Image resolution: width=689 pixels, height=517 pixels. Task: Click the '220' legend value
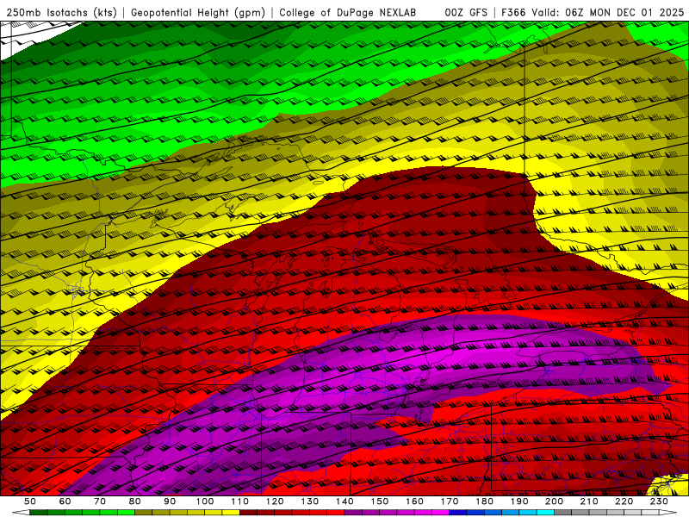(624, 501)
